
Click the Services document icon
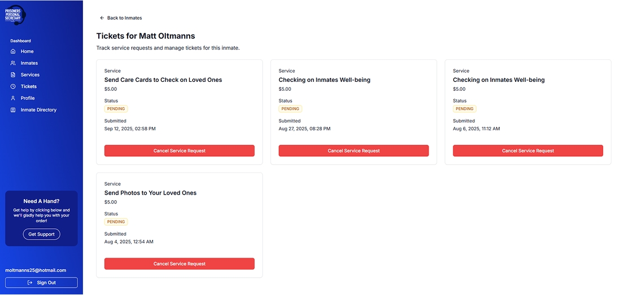tap(13, 75)
